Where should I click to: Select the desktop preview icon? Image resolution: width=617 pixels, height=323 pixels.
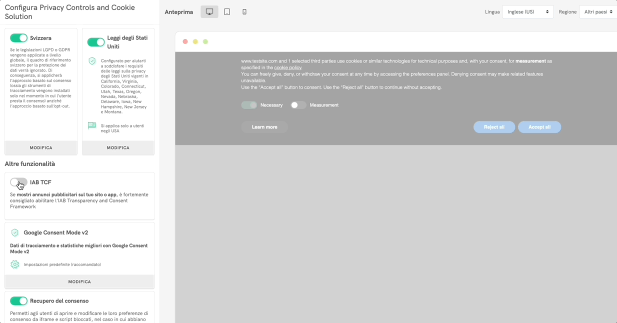tap(209, 12)
